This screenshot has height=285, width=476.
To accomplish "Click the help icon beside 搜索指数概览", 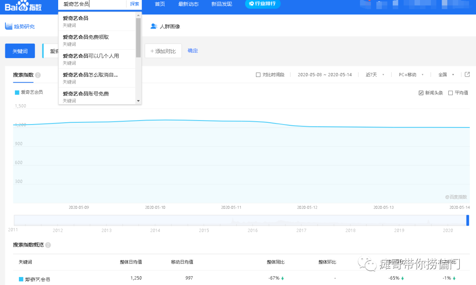I will (x=48, y=245).
